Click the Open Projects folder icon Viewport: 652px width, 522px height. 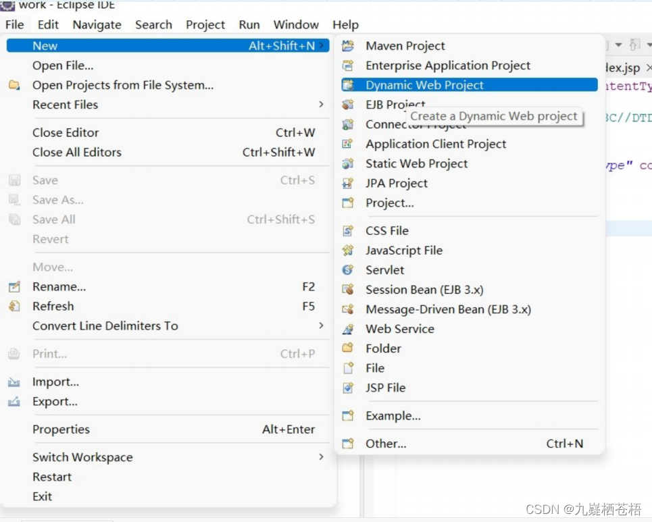coord(14,85)
